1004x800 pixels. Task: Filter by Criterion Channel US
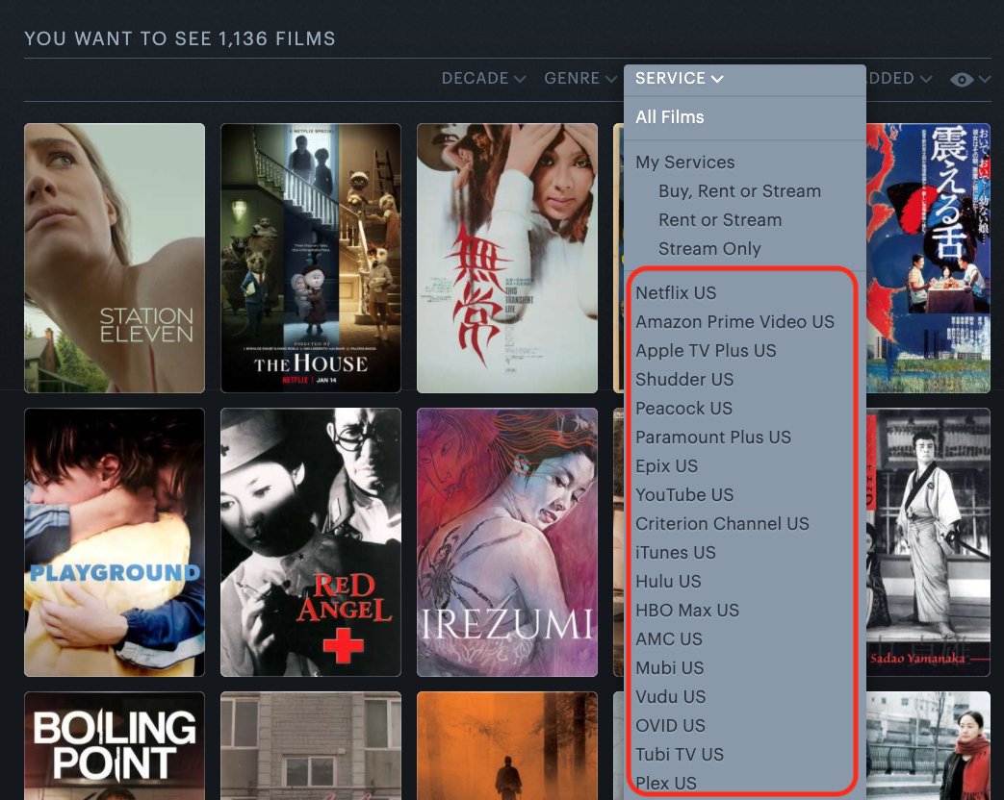point(722,523)
